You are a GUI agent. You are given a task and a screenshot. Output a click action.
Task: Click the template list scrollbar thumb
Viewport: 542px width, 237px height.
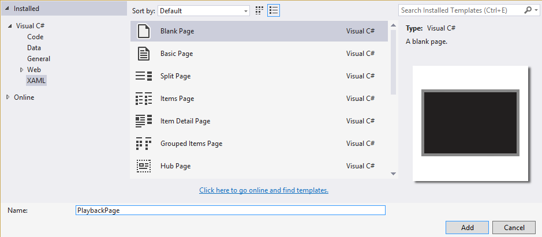click(x=393, y=62)
